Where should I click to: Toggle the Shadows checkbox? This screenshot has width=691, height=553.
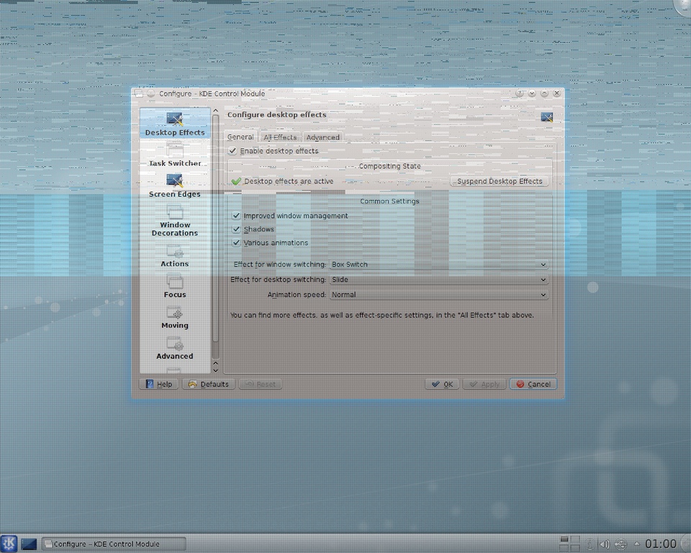[x=236, y=230]
